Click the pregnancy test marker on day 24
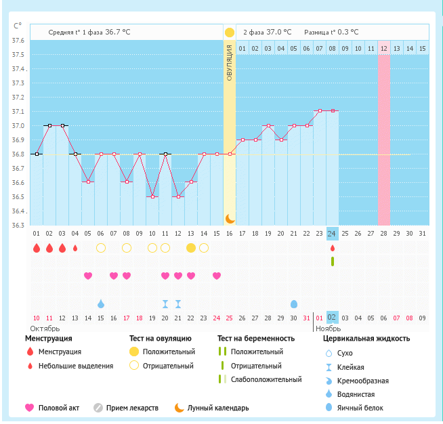This screenshot has height=424, width=443. (333, 261)
